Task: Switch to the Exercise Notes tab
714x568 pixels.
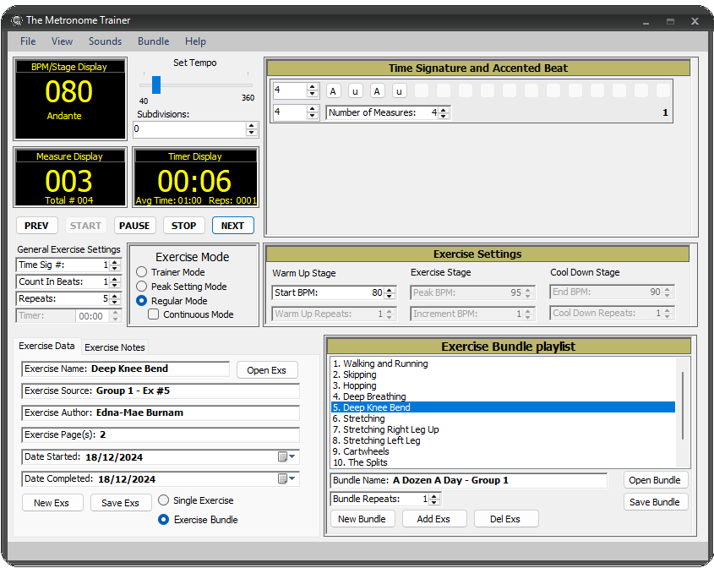Action: pyautogui.click(x=114, y=347)
